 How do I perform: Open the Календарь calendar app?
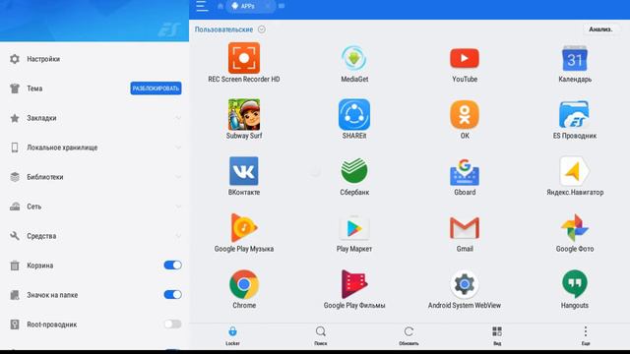pyautogui.click(x=575, y=59)
